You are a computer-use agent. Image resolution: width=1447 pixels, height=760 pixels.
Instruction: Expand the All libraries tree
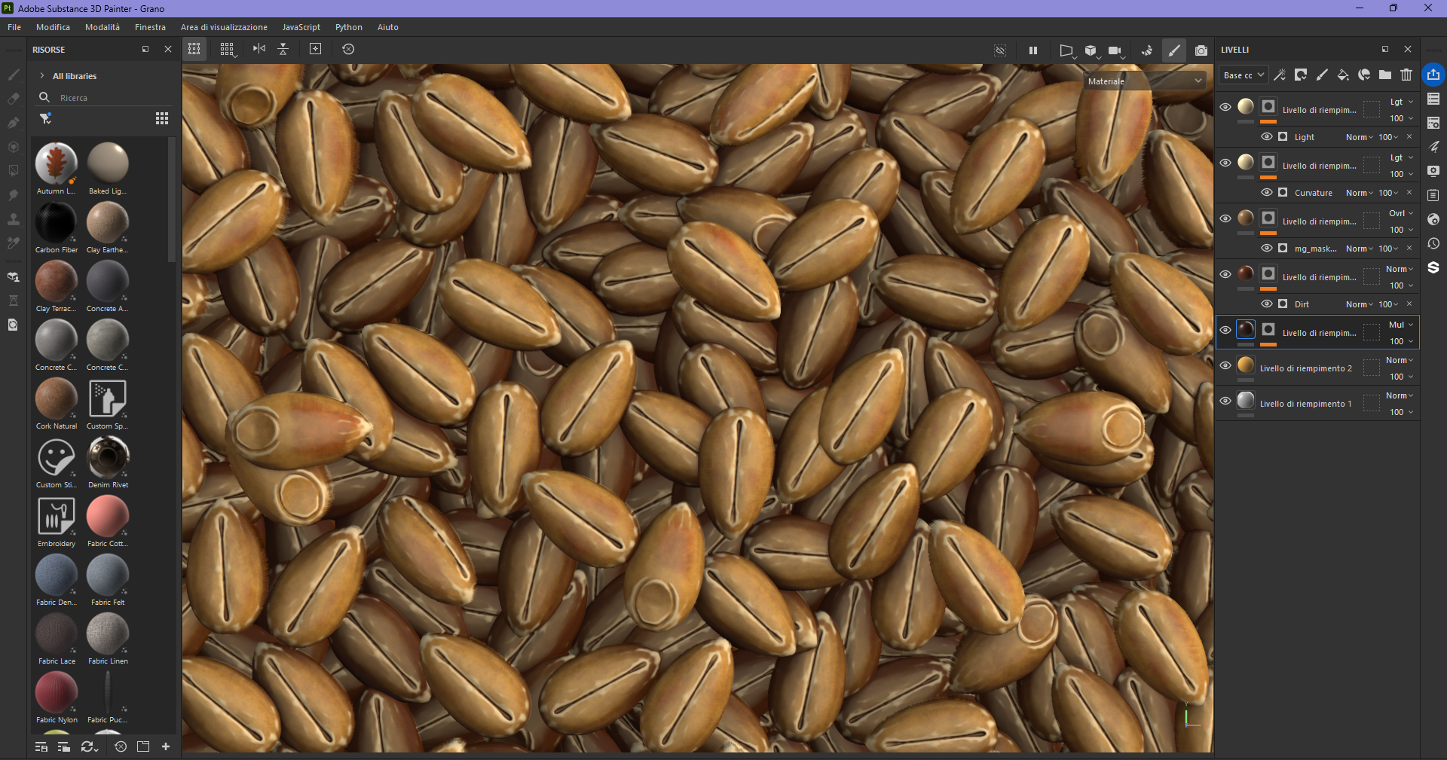pyautogui.click(x=42, y=76)
